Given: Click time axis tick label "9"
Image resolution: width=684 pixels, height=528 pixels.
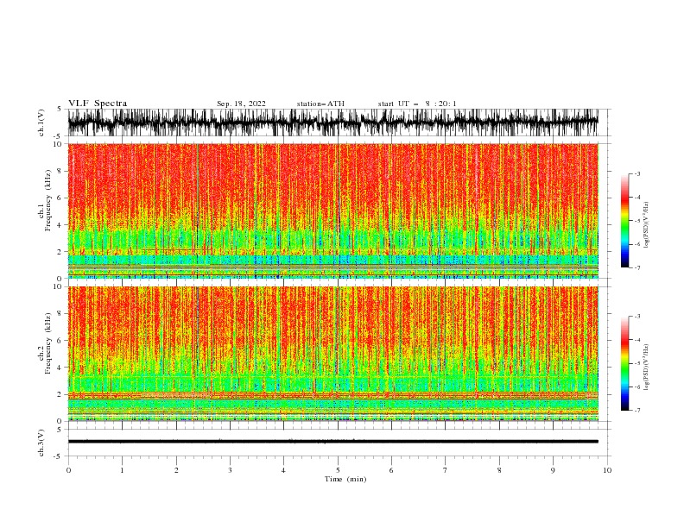Looking at the screenshot, I should tap(553, 470).
